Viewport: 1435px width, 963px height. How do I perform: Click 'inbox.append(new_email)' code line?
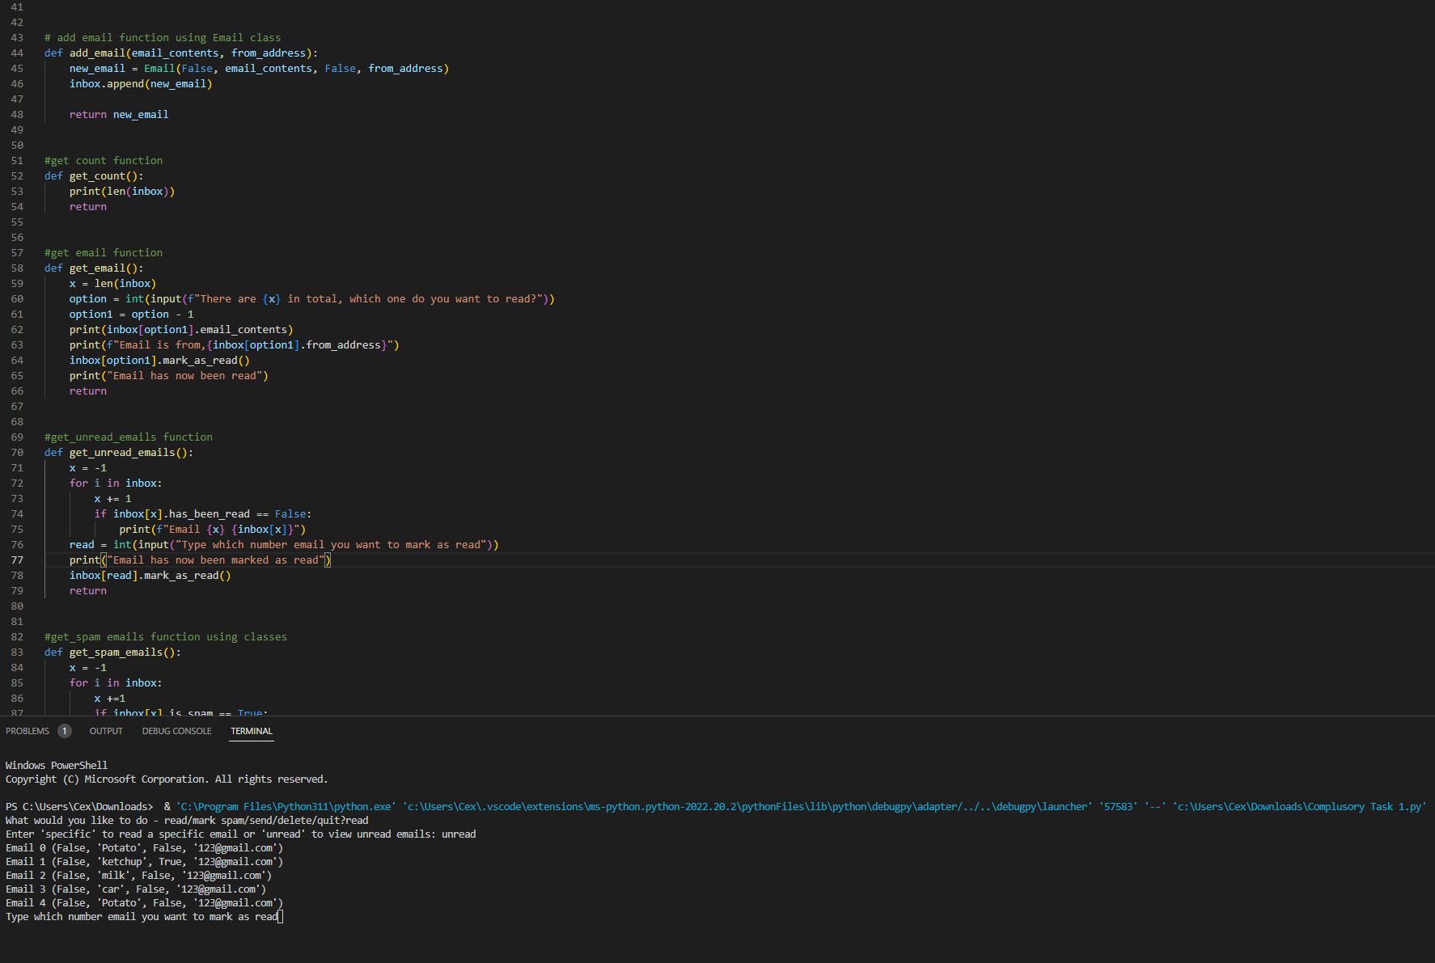coord(141,84)
